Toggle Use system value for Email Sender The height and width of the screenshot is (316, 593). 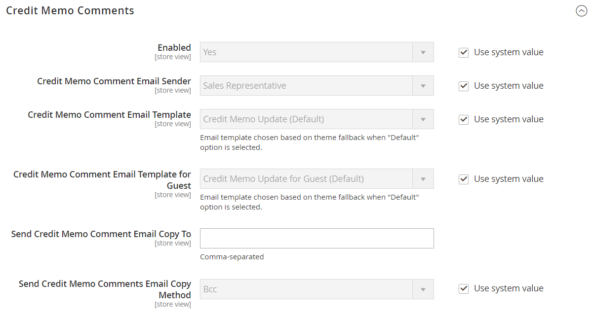click(x=464, y=86)
